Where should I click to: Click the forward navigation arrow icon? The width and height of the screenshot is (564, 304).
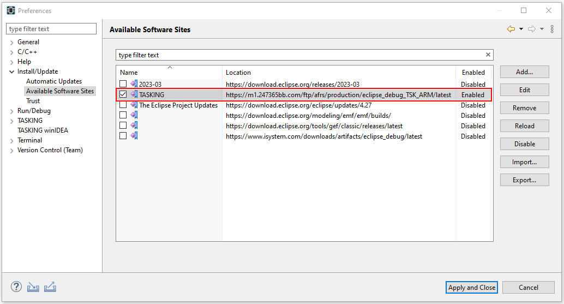(532, 29)
